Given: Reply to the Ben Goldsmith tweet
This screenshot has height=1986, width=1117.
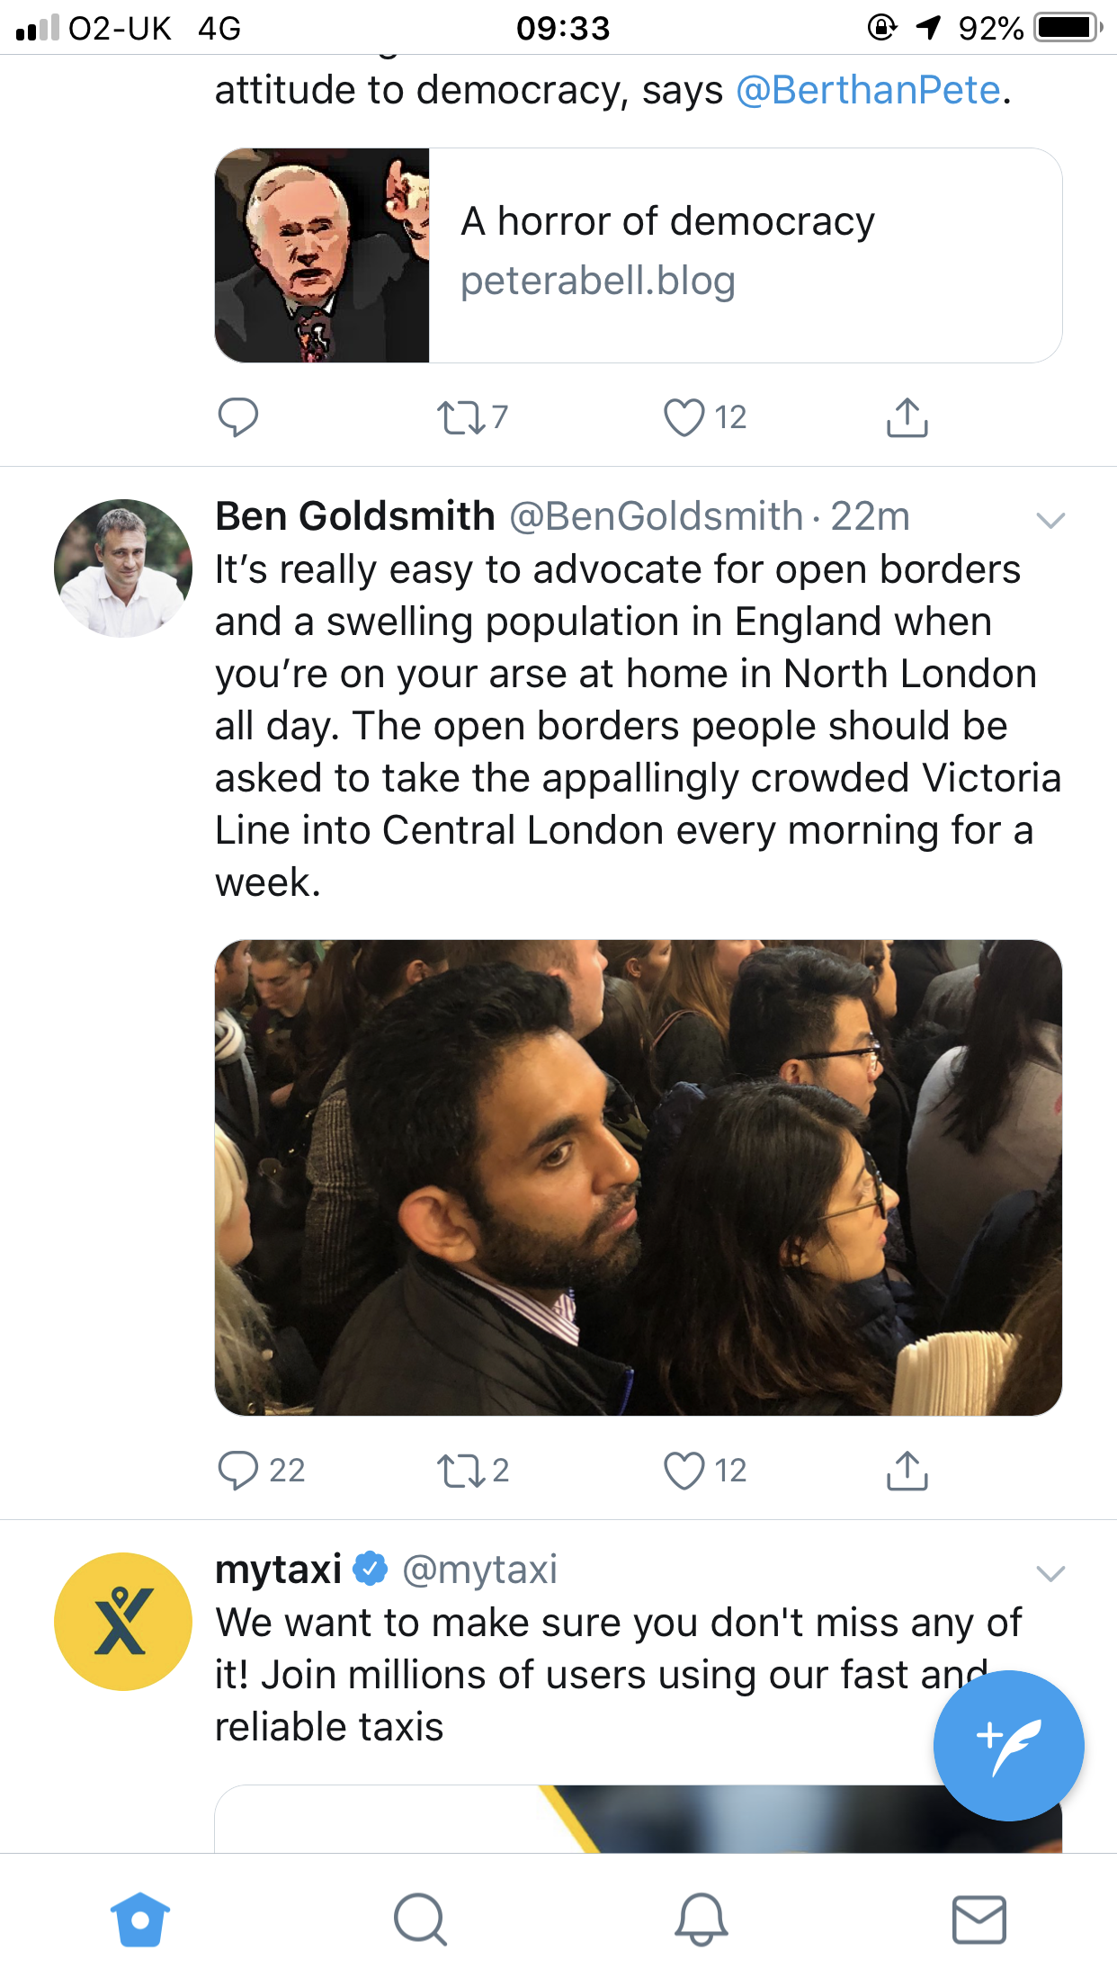Looking at the screenshot, I should pyautogui.click(x=238, y=1470).
